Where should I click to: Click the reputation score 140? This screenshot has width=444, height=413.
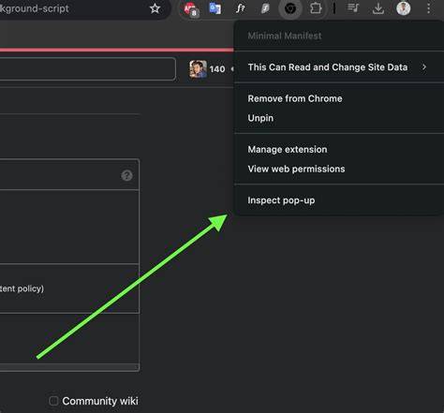click(x=217, y=69)
